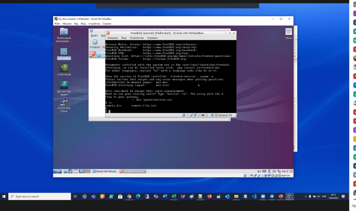Click the Right Ctrl host key indicator
The image size is (356, 211).
click(285, 175)
